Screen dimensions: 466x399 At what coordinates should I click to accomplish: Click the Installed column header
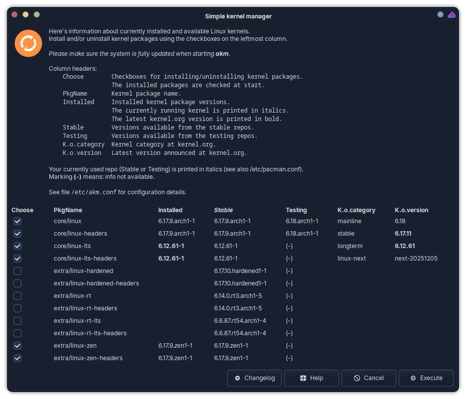coord(170,210)
